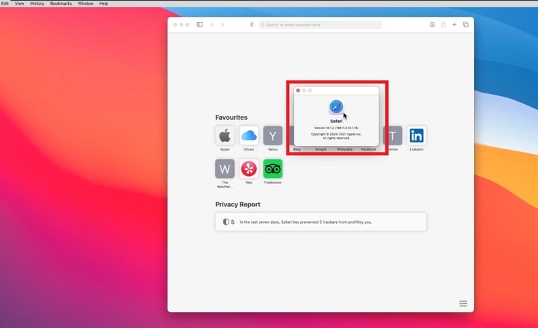The image size is (538, 328).
Task: Click the Favourites heading
Action: [231, 118]
